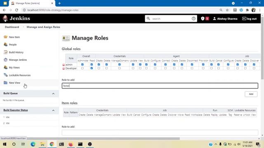Bookmark the page with the star icon
This screenshot has height=148, width=264.
point(227,10)
